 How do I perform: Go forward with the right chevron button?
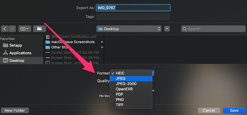tap(12, 29)
